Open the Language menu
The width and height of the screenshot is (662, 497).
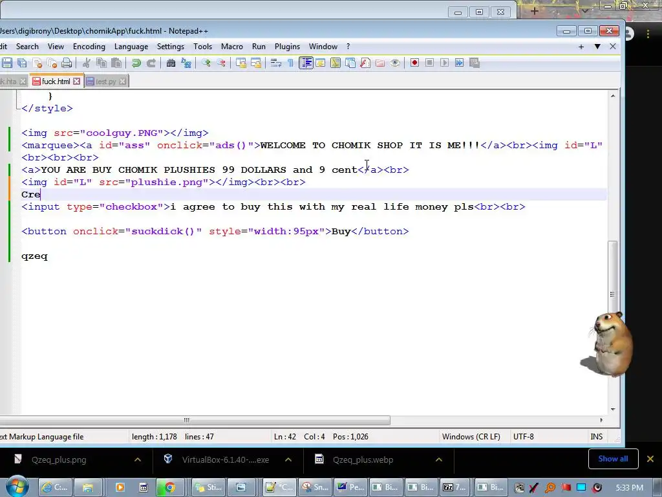[131, 47]
